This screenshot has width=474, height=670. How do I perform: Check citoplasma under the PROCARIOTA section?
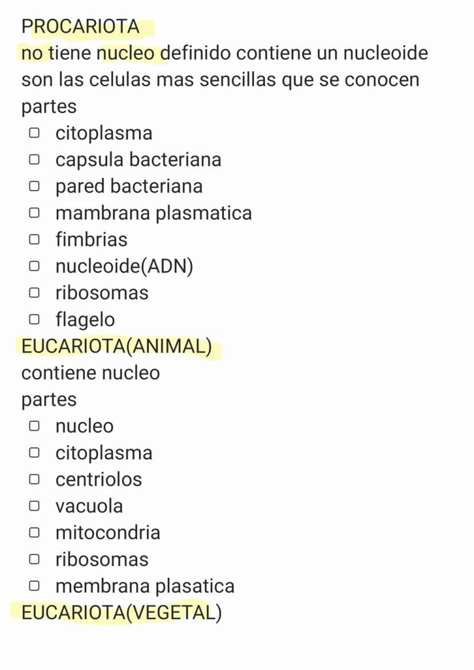pos(34,133)
